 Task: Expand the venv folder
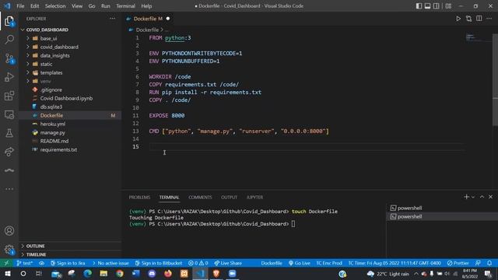pos(45,81)
